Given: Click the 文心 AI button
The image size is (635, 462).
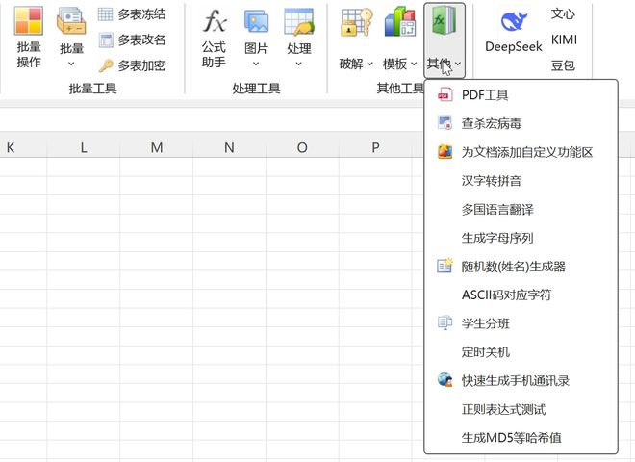Looking at the screenshot, I should (563, 13).
